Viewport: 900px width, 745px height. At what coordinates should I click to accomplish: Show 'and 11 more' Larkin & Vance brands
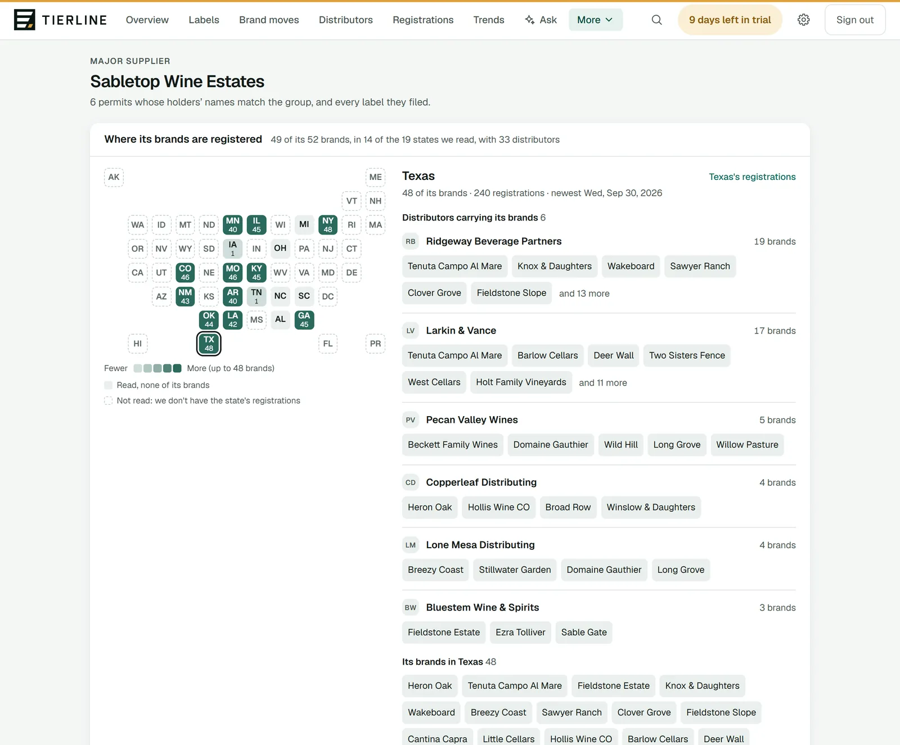(x=603, y=383)
